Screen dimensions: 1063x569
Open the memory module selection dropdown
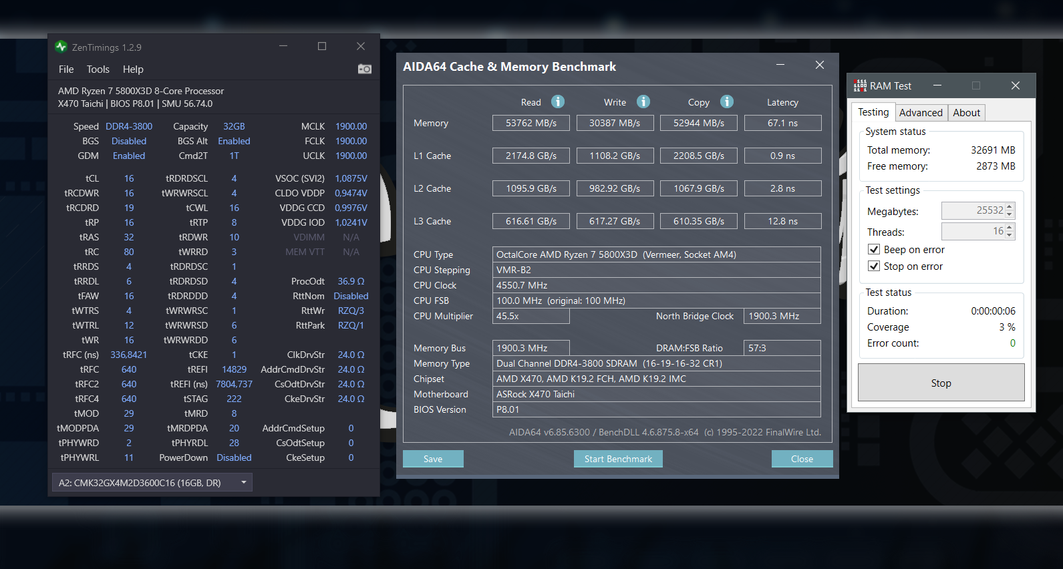point(152,482)
